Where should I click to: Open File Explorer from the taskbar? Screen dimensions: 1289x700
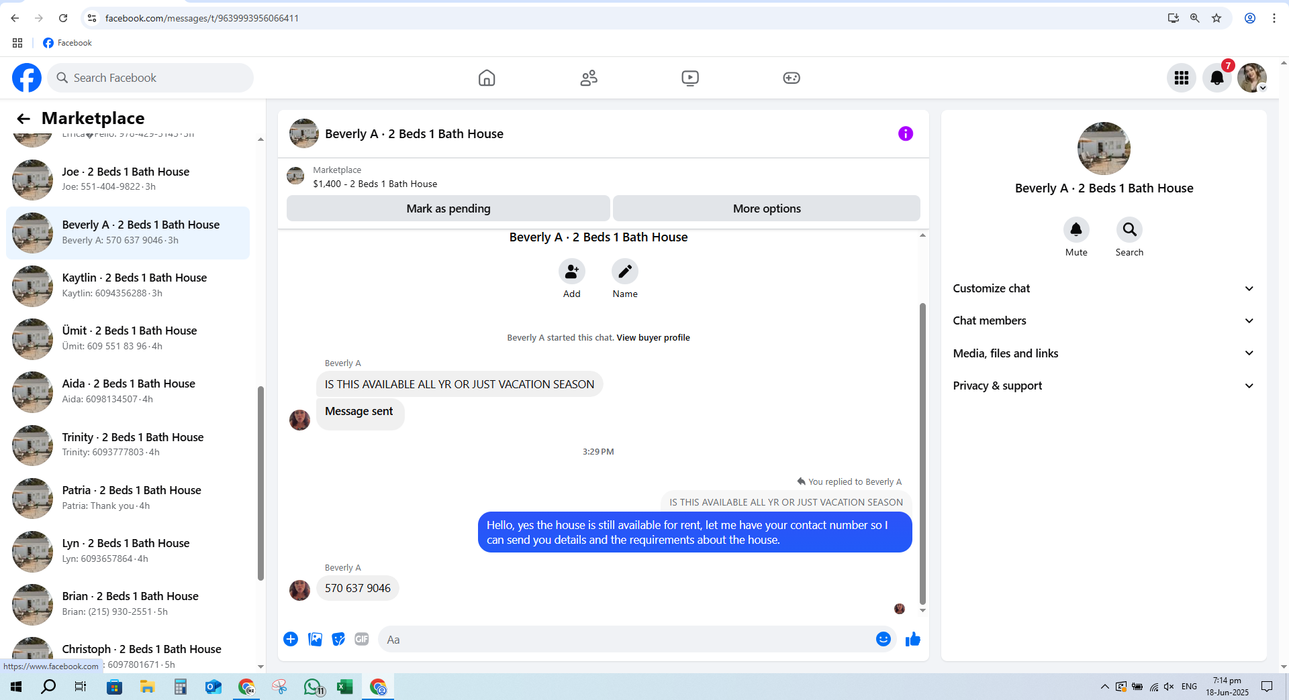pos(148,687)
